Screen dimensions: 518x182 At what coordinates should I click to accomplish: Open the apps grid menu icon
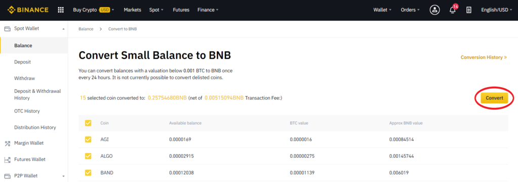[x=61, y=10]
